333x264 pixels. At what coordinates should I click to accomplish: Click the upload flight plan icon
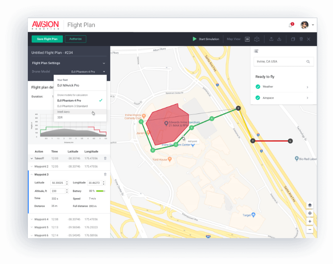[271, 39]
